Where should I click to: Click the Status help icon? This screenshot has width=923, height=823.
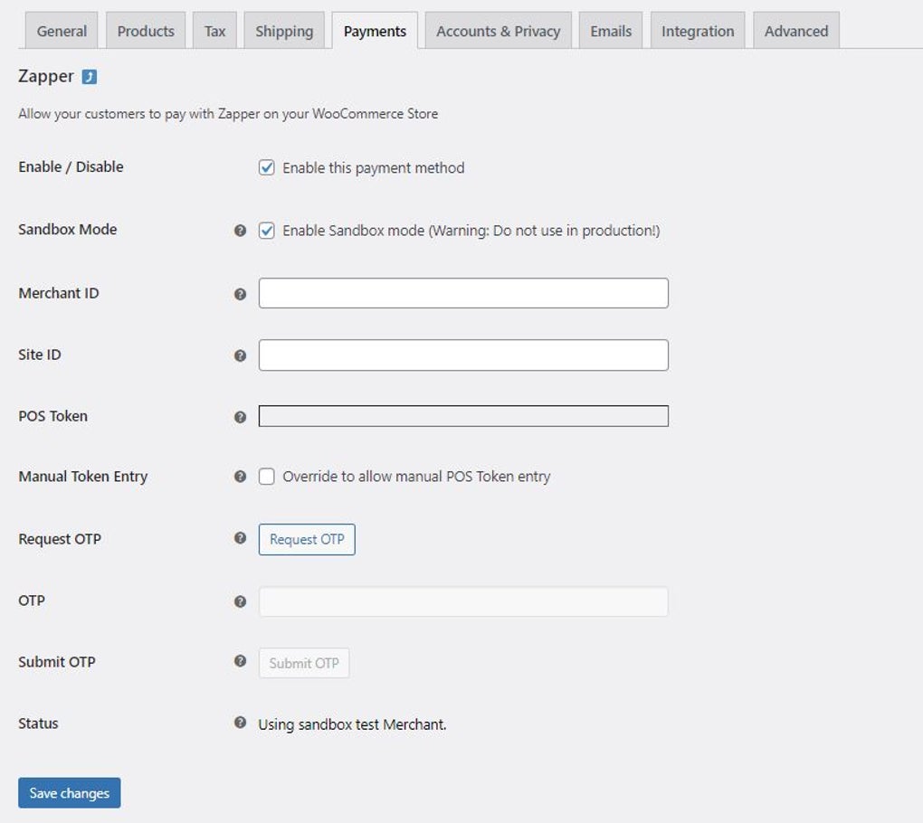point(239,724)
